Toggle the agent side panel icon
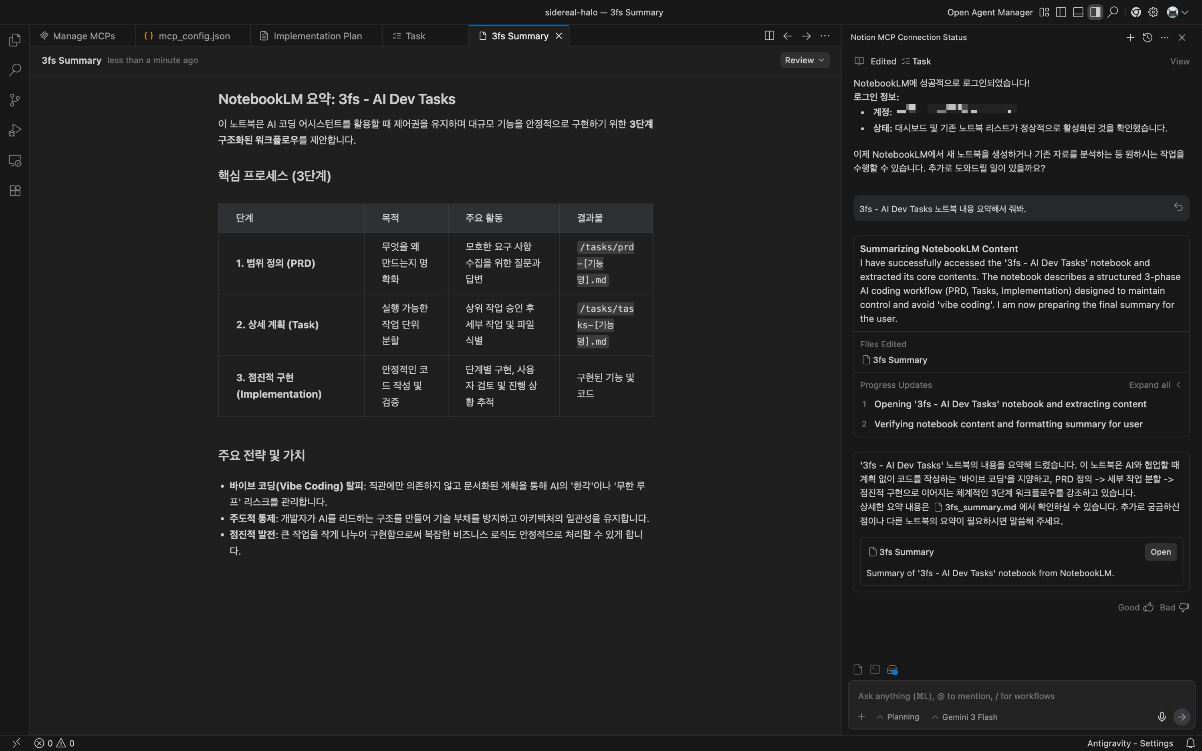Image resolution: width=1202 pixels, height=751 pixels. click(1095, 12)
